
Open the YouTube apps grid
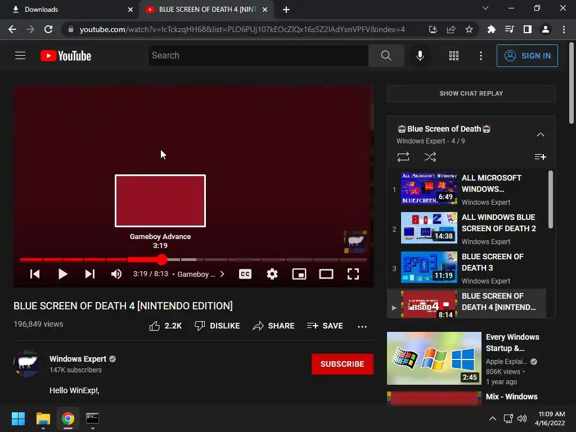(454, 56)
